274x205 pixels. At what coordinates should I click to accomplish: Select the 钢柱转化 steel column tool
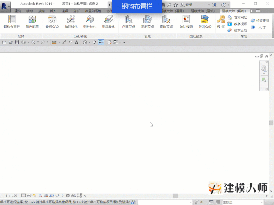(90, 22)
